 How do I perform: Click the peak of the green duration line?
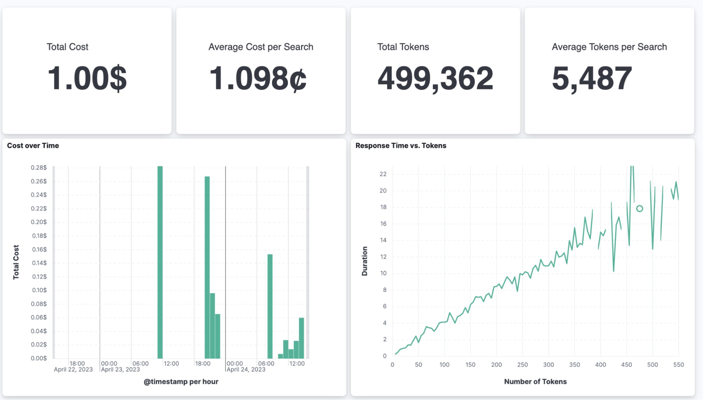[x=631, y=165]
